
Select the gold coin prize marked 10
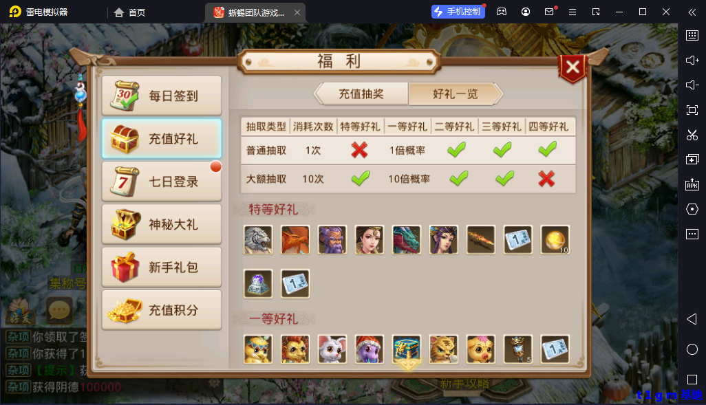[x=555, y=240]
